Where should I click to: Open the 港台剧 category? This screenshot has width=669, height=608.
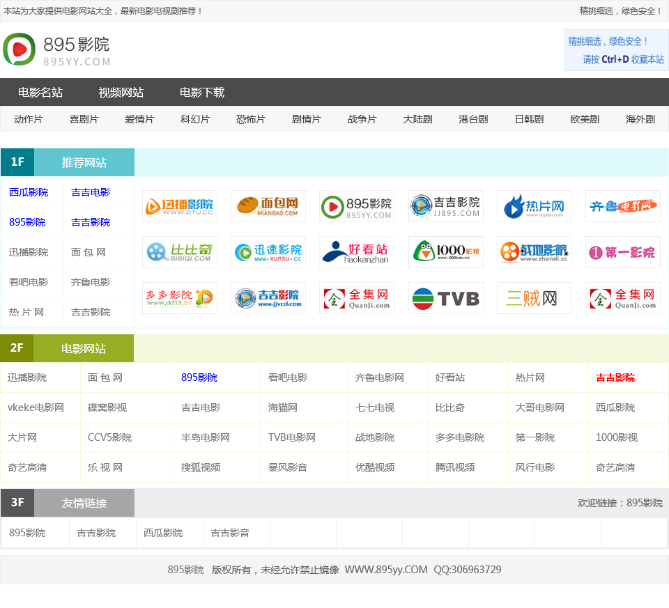[473, 119]
